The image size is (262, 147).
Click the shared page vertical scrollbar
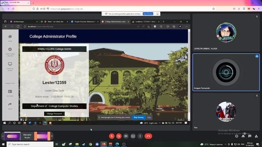189,75
